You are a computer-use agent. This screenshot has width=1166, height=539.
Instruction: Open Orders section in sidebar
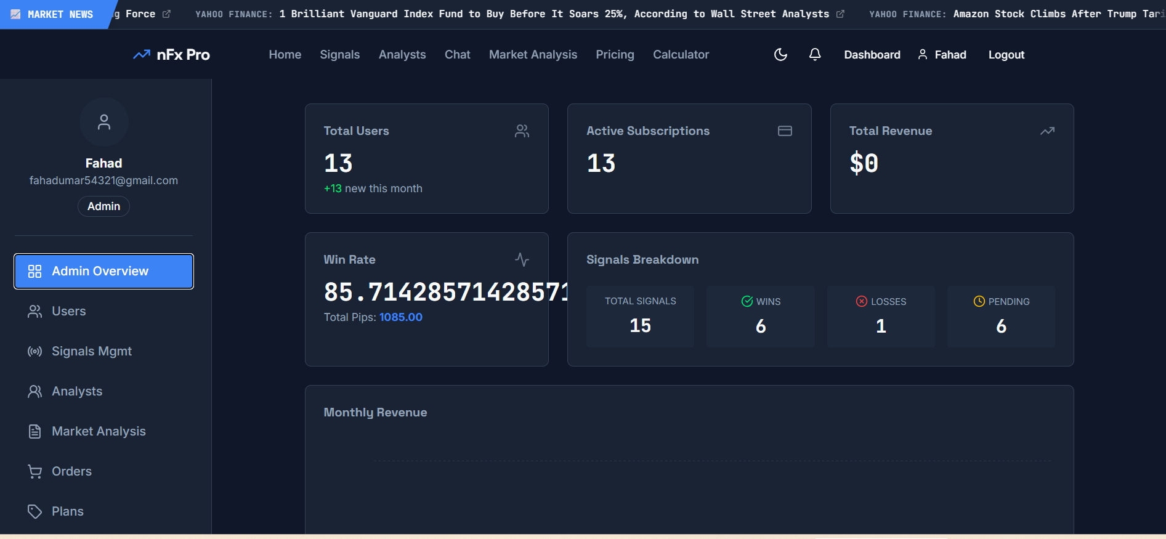click(104, 471)
